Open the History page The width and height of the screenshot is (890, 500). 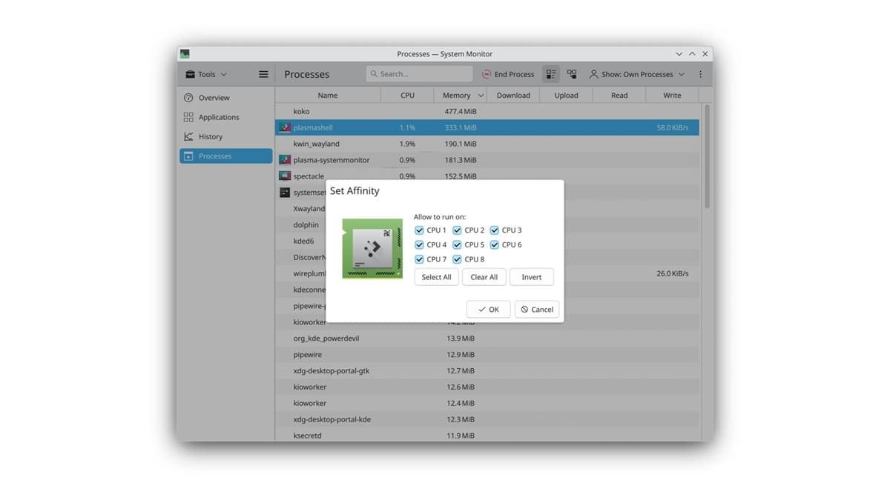[x=226, y=137]
